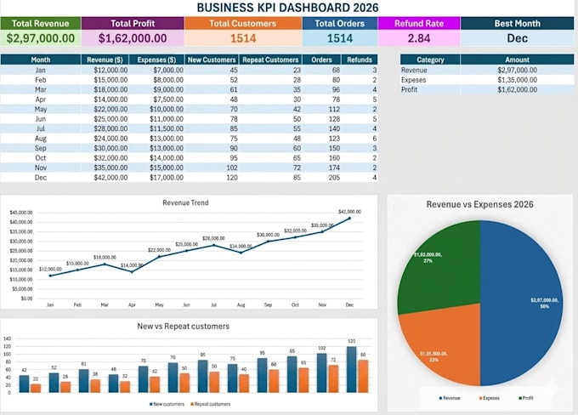Click the 'New vs Repeat customers' chart title
This screenshot has height=415, width=578.
tap(184, 326)
